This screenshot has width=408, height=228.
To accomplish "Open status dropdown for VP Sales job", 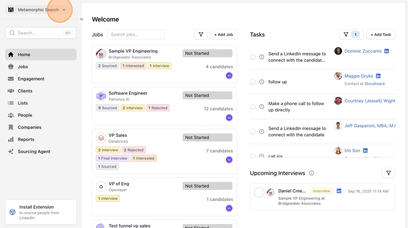I will (x=207, y=137).
